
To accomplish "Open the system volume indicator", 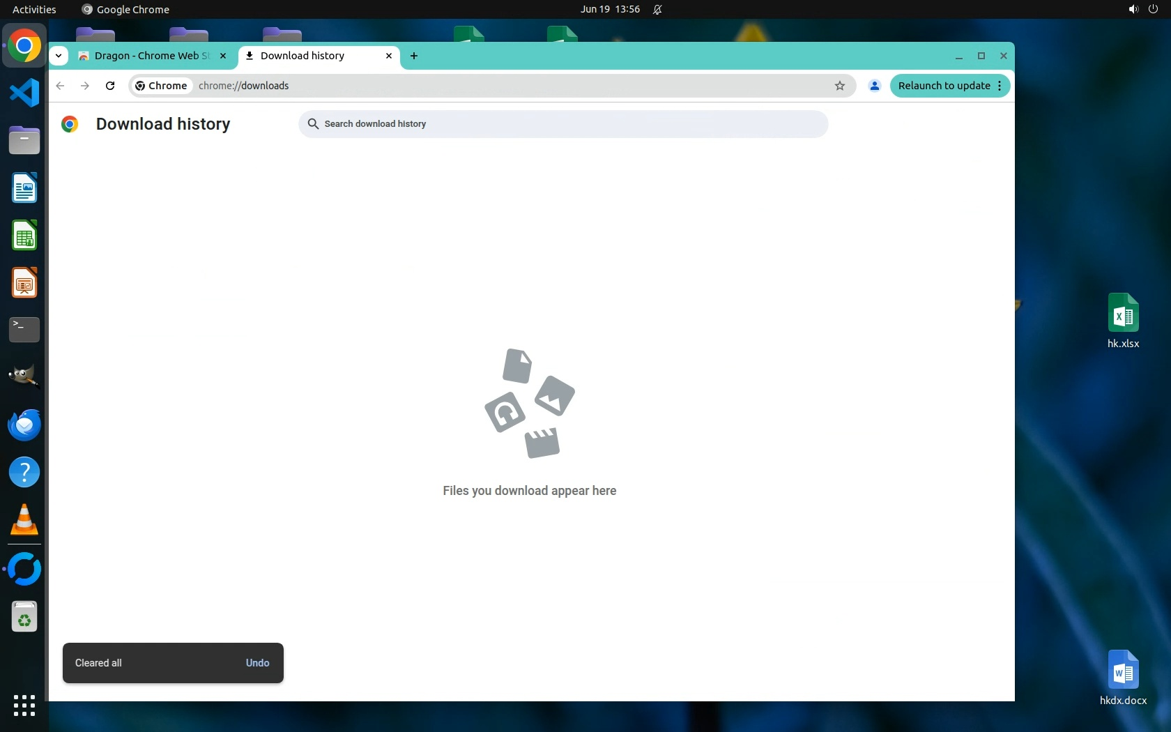I will coord(1133,9).
